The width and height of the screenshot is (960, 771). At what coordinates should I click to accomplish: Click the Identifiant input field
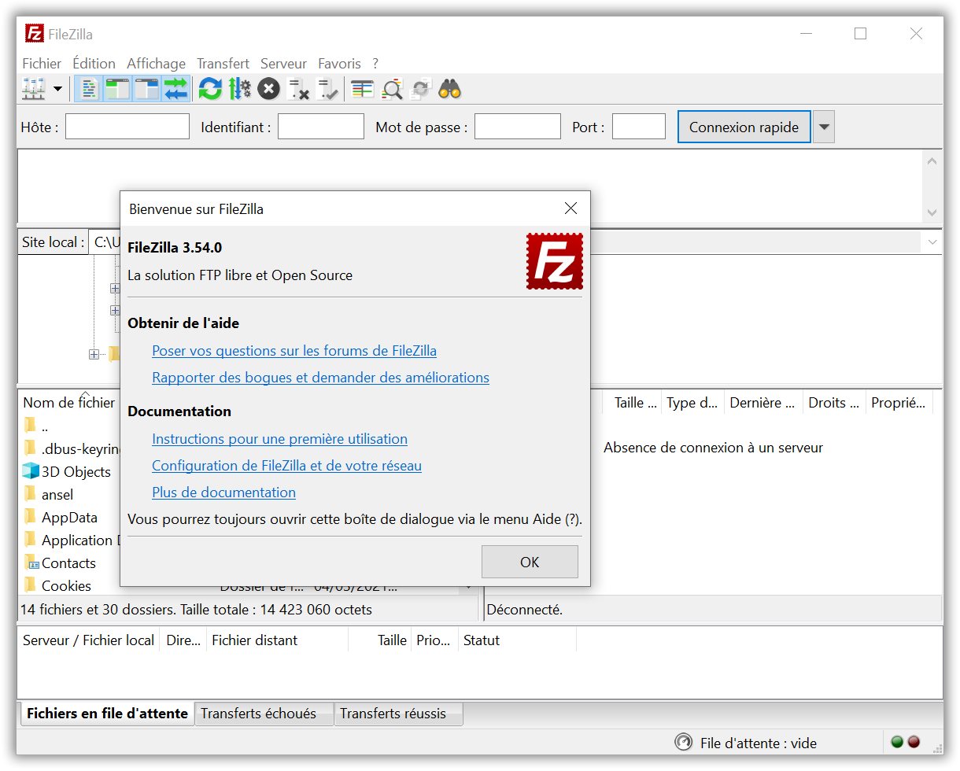[x=321, y=127]
